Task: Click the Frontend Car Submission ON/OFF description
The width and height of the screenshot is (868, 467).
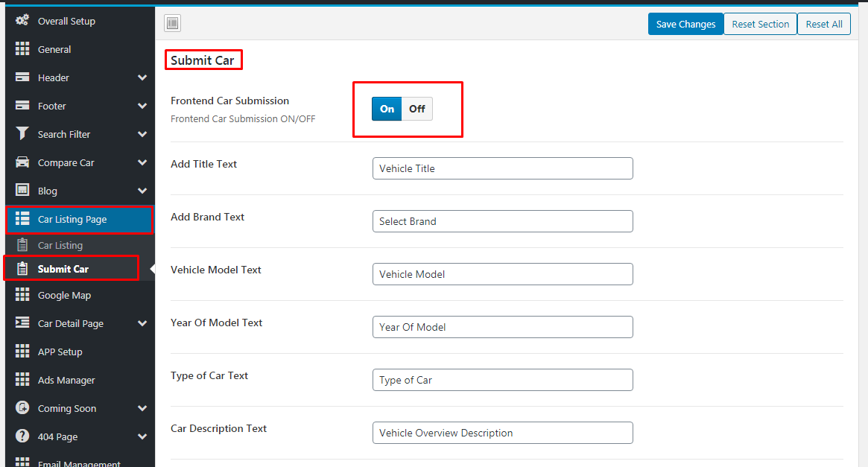Action: point(243,119)
